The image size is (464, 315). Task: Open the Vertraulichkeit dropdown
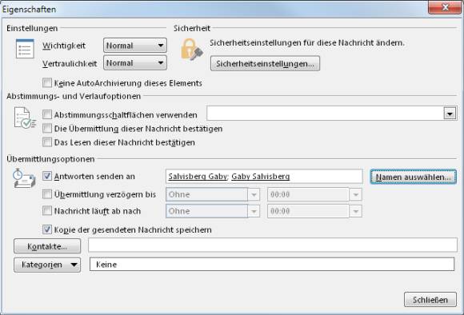[x=135, y=62]
